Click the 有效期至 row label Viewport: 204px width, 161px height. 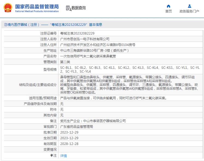50,144
